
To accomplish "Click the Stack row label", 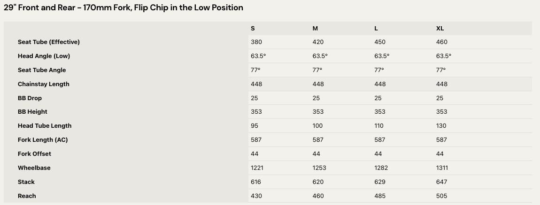I will (26, 182).
